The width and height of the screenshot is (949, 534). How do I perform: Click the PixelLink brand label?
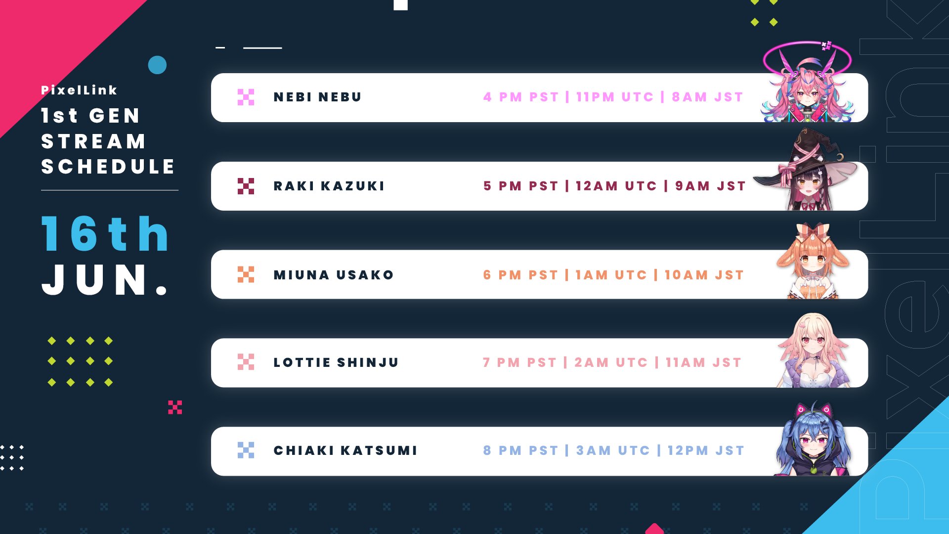pyautogui.click(x=79, y=90)
